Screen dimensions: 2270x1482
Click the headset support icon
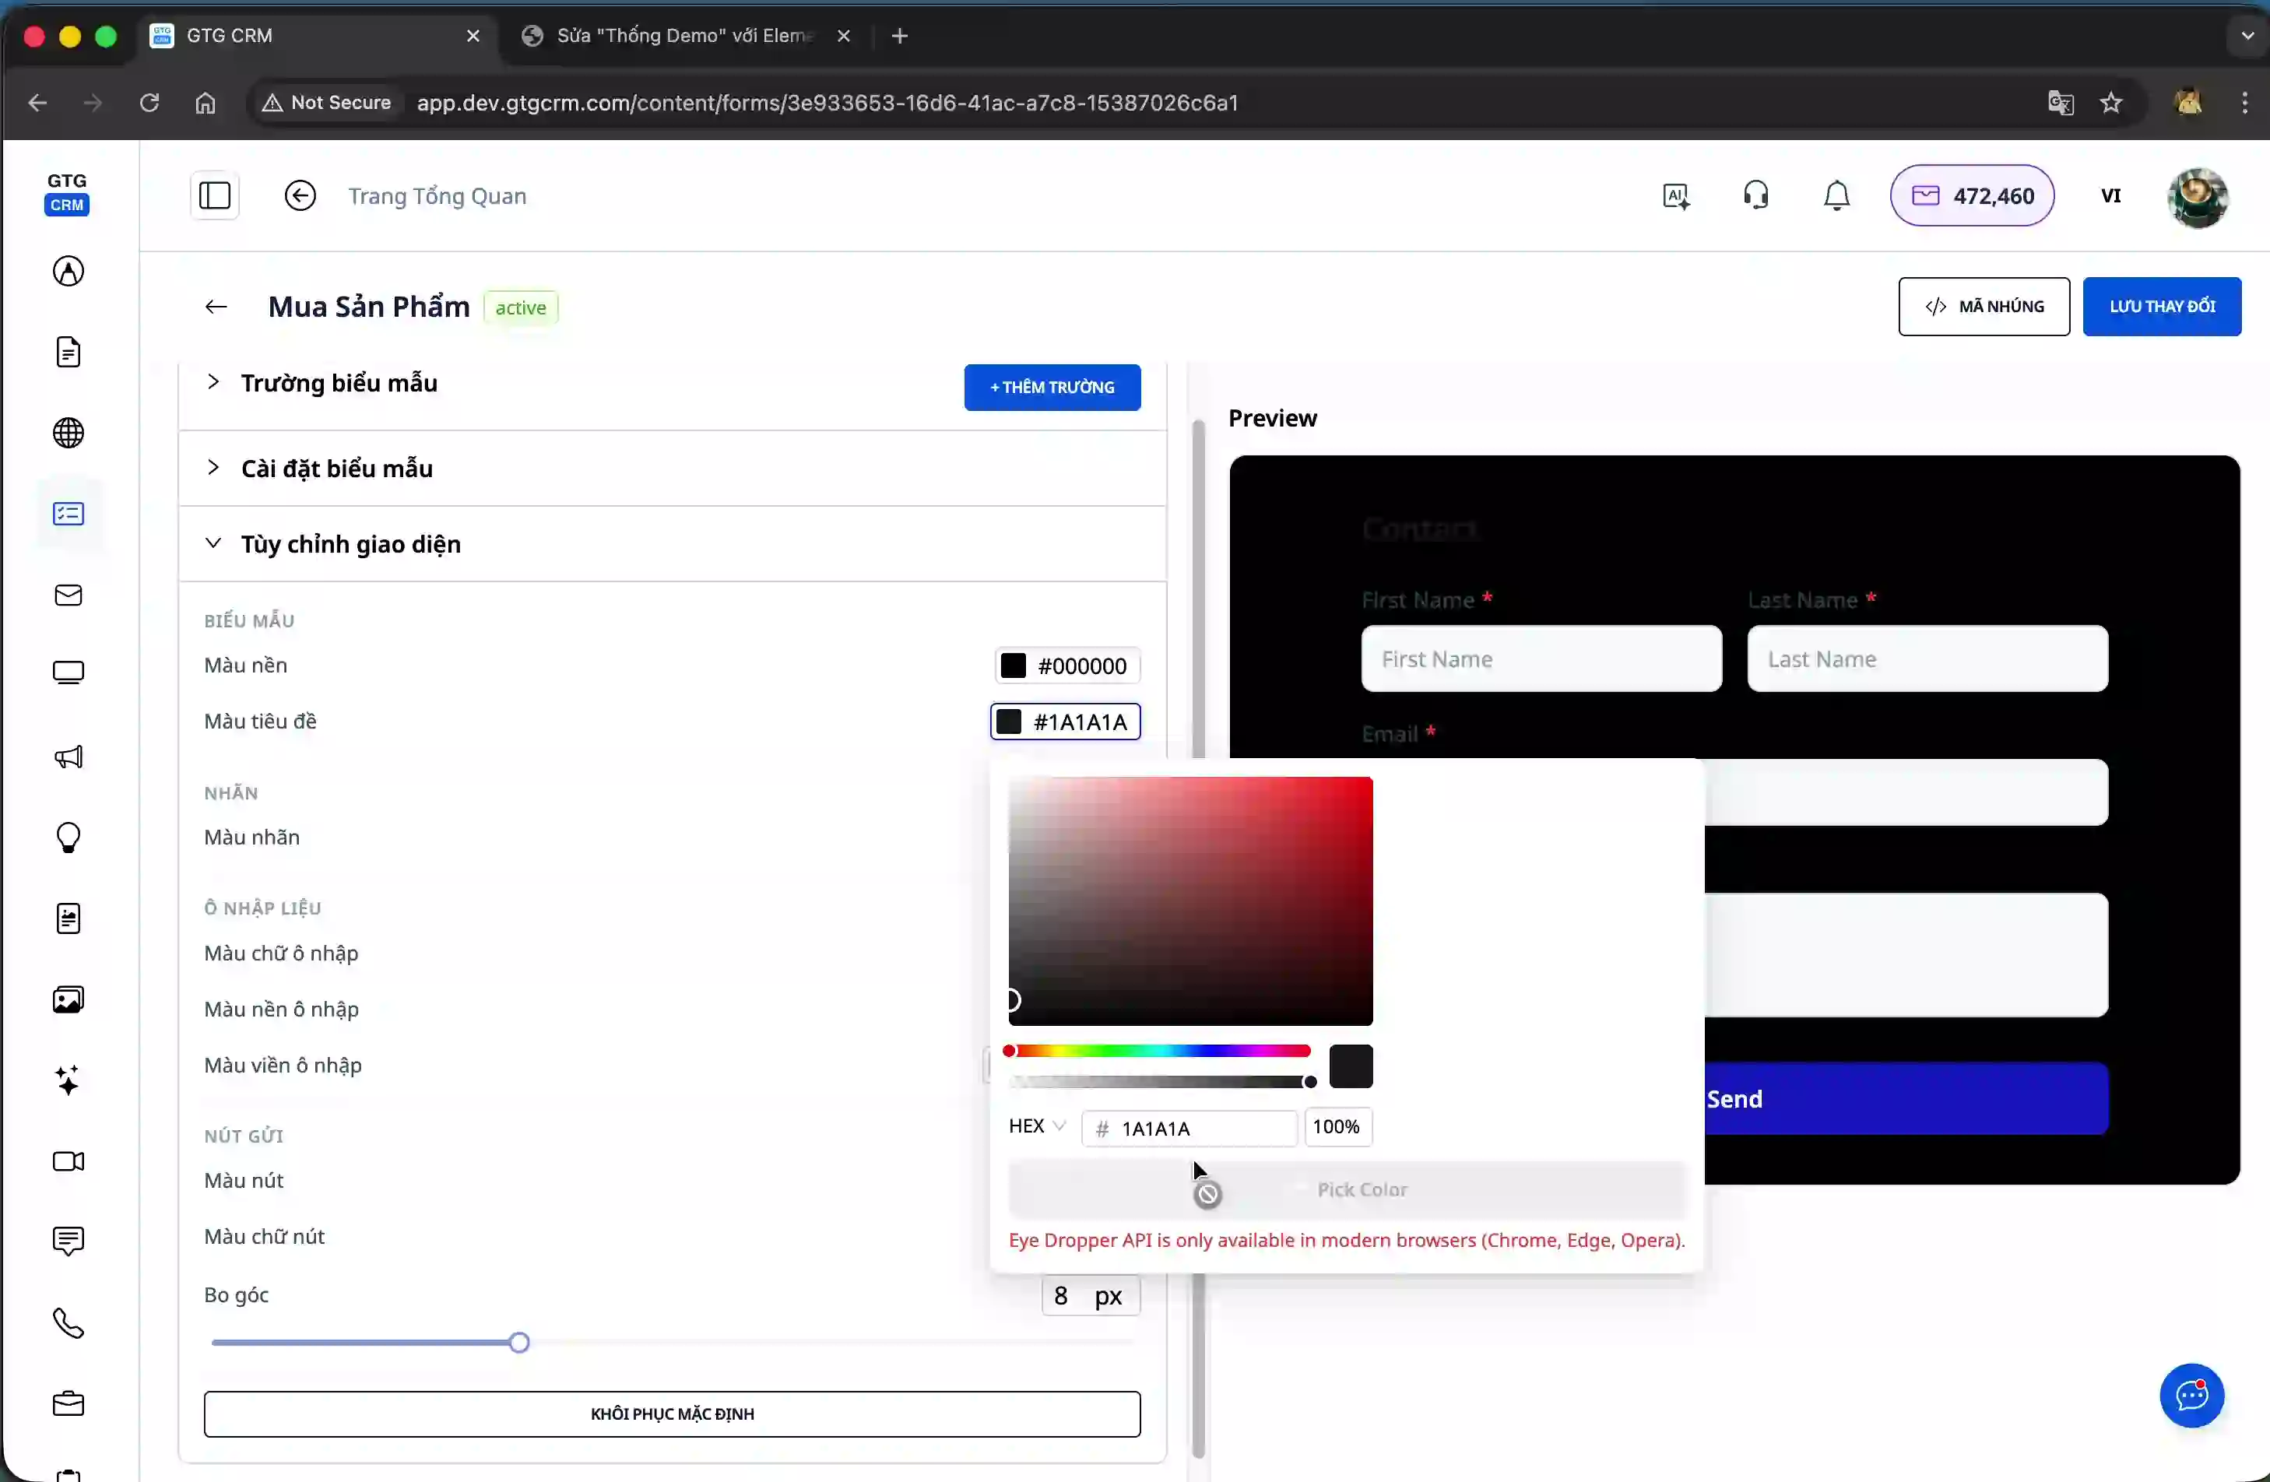[1756, 195]
